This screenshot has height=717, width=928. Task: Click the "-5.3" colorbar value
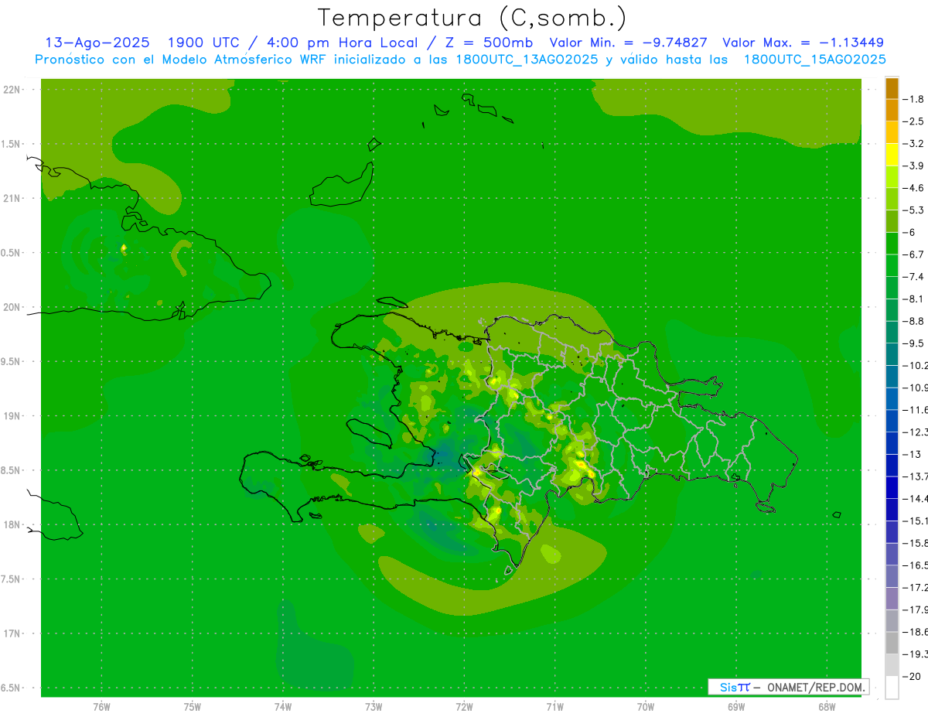[915, 210]
